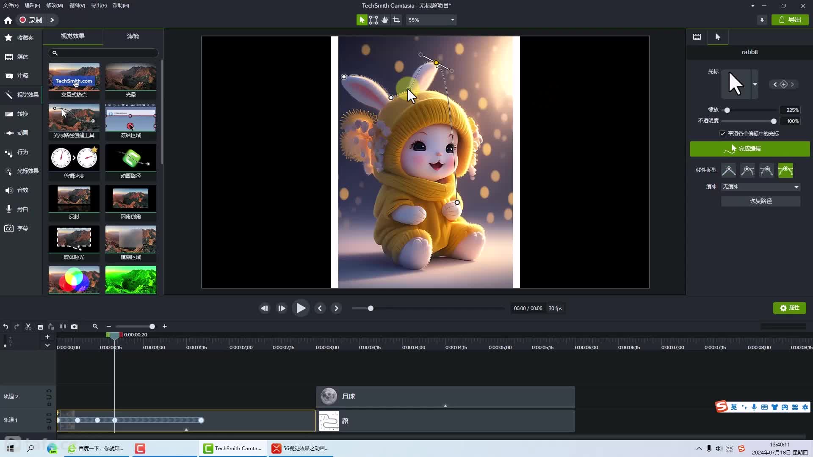Click 录制 record button

31,20
